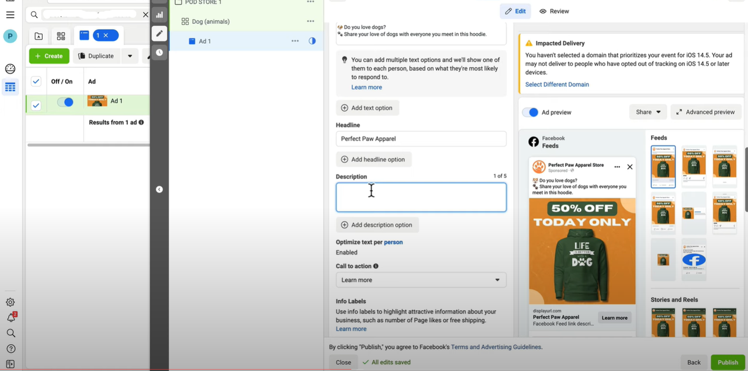Click Add description option button

[x=378, y=225]
